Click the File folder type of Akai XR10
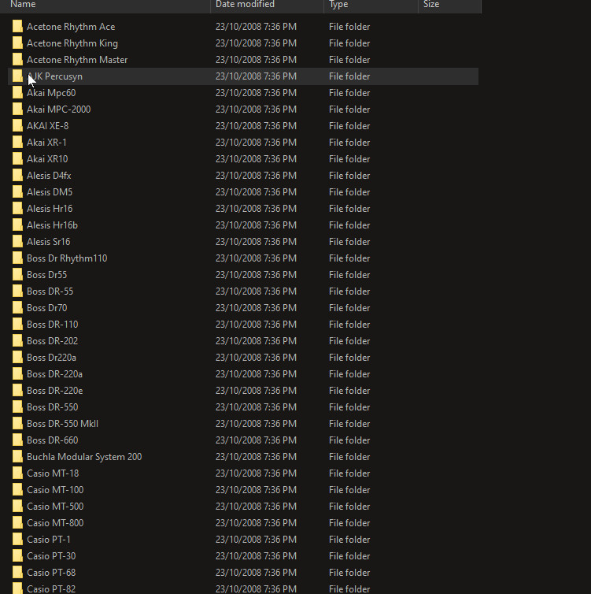 [349, 158]
